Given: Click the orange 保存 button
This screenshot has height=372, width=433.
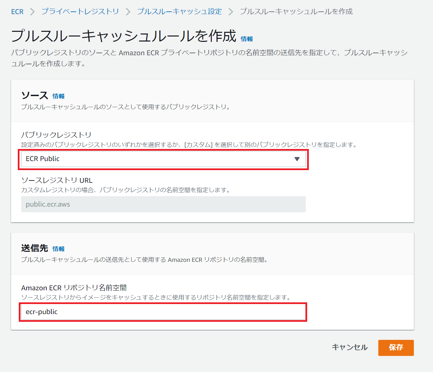Looking at the screenshot, I should pyautogui.click(x=396, y=348).
